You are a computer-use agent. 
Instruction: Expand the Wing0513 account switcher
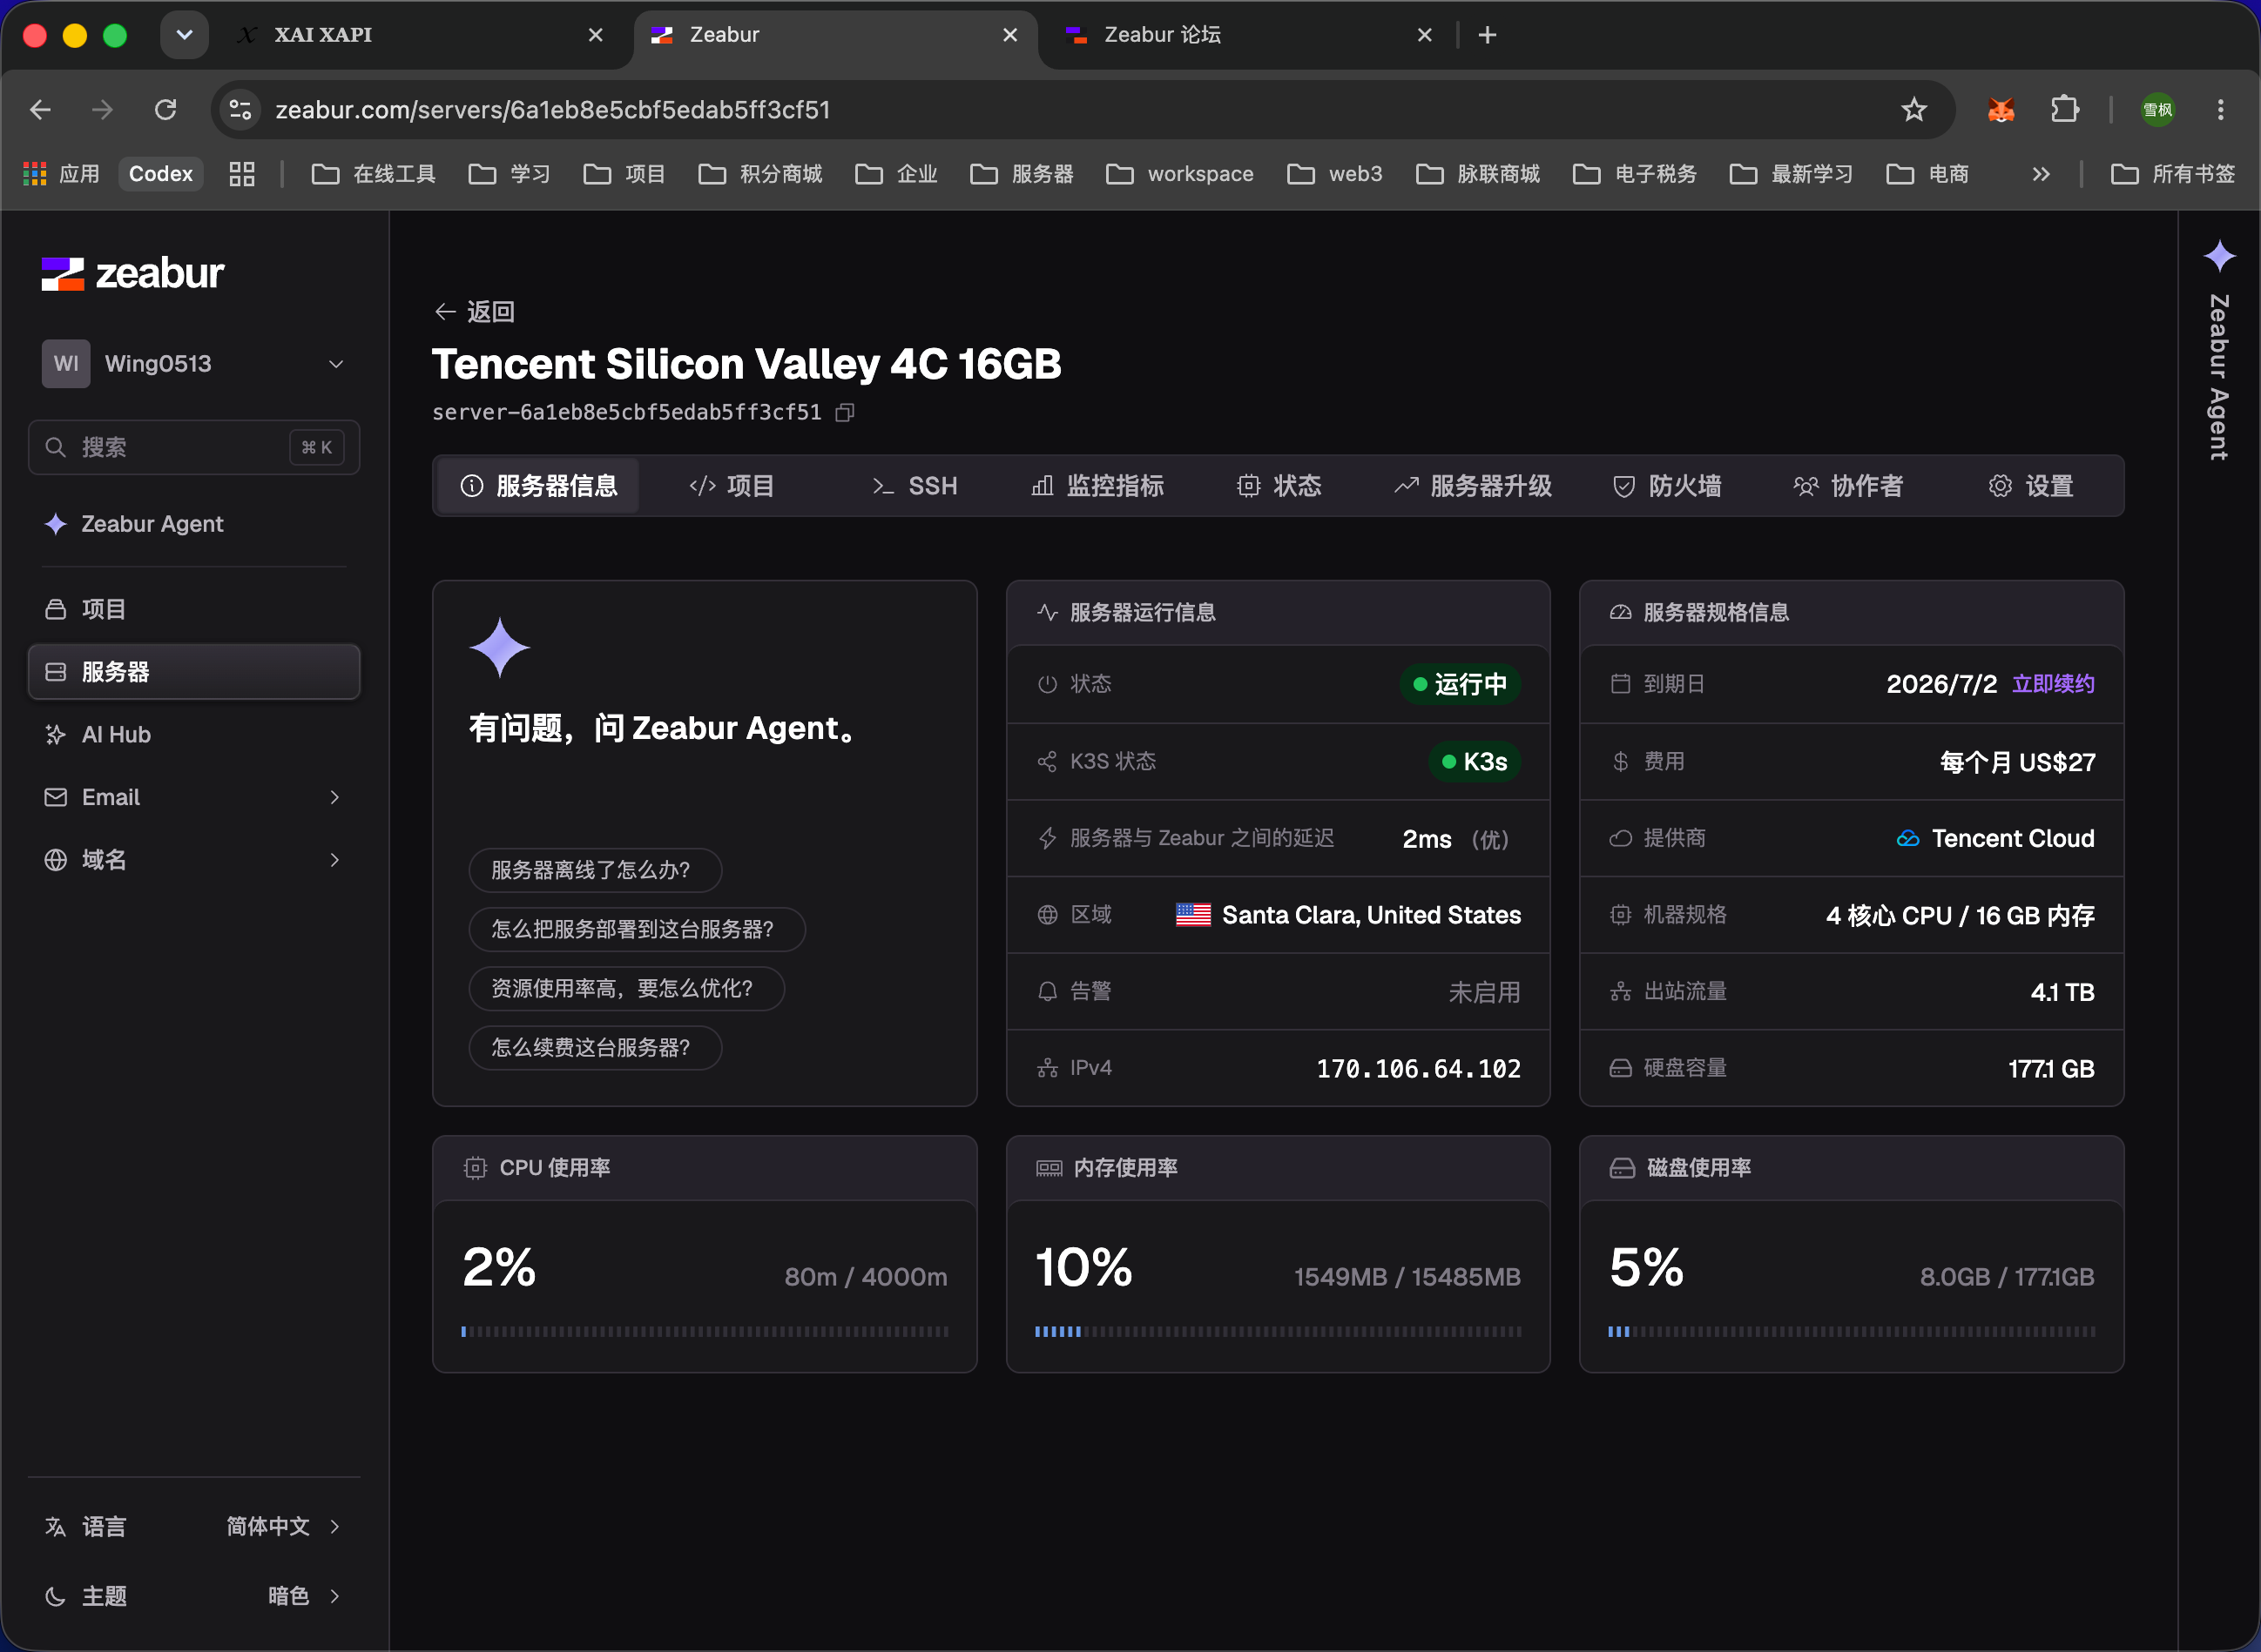pos(194,364)
